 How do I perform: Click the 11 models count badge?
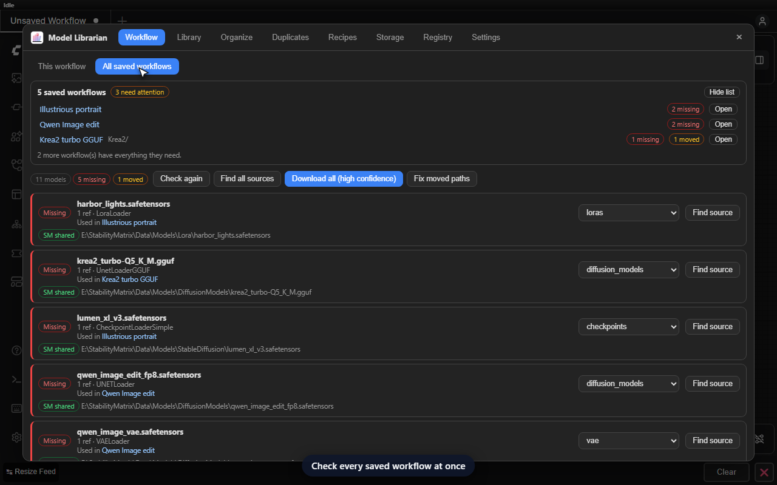click(50, 179)
